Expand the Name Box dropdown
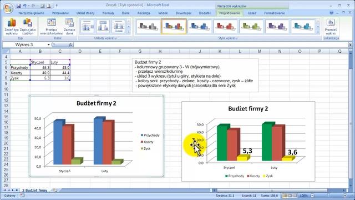 (48, 44)
